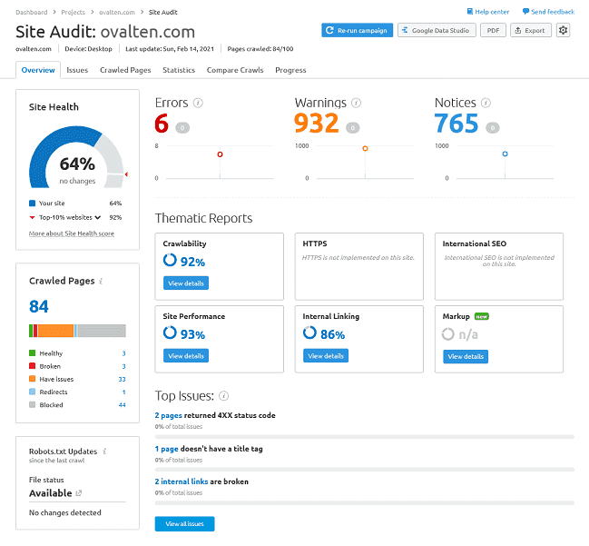
Task: Open the Progress tab
Action: point(290,70)
